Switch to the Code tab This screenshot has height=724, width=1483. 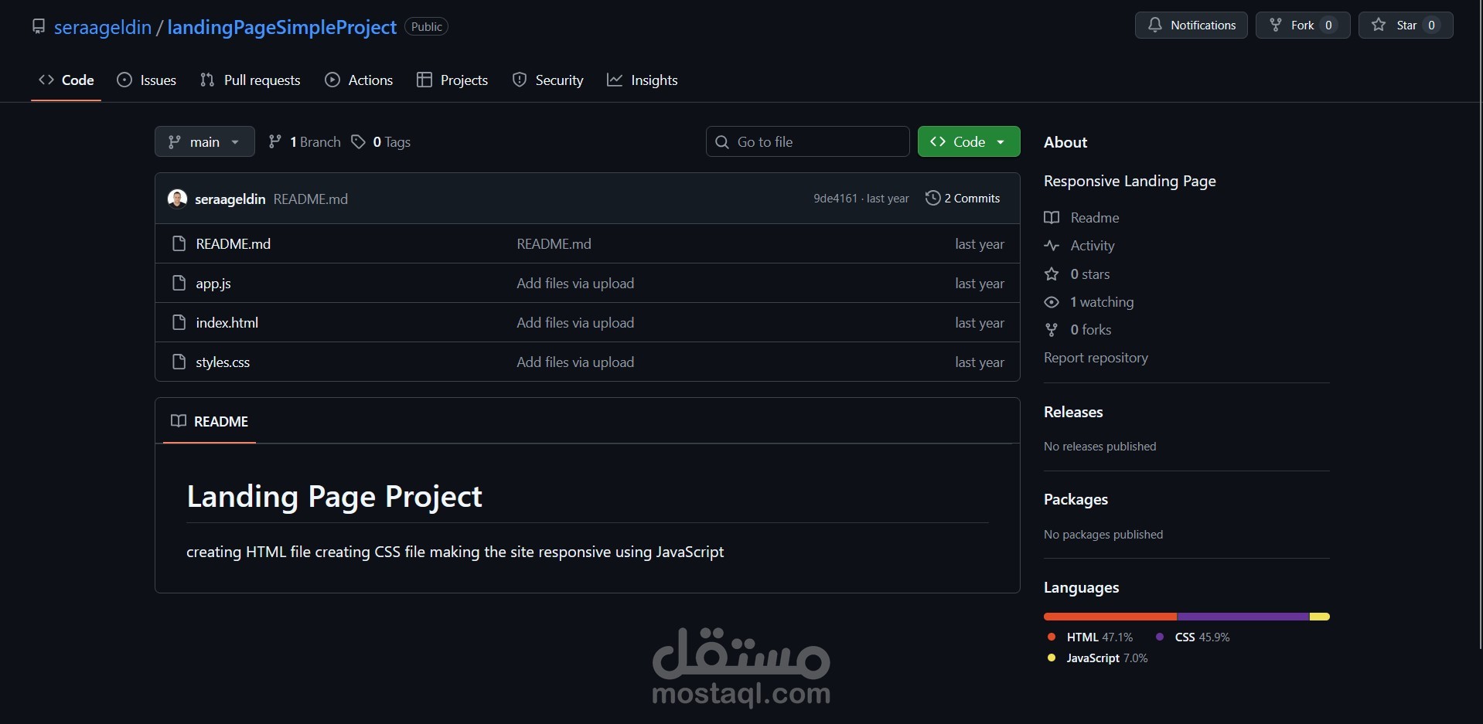tap(66, 80)
